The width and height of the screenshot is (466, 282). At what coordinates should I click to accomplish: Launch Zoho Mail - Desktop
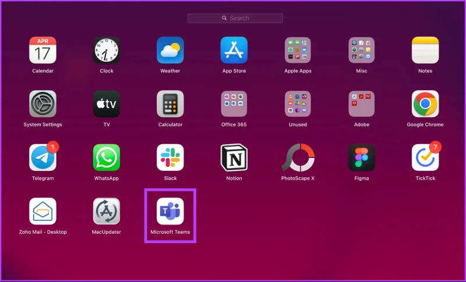pos(43,211)
